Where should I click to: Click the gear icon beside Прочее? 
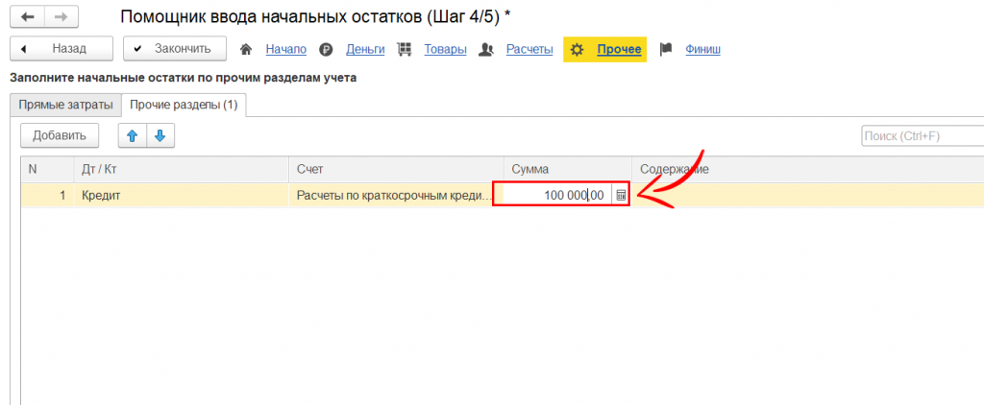tap(578, 49)
